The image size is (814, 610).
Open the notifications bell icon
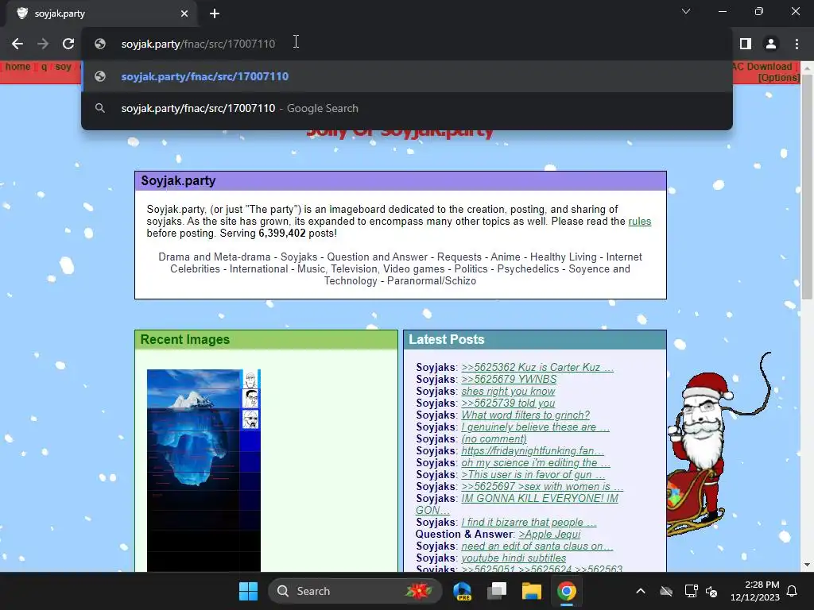[793, 591]
